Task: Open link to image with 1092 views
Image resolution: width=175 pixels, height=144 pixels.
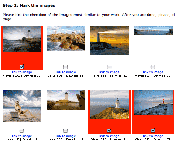Action: tap(22, 72)
